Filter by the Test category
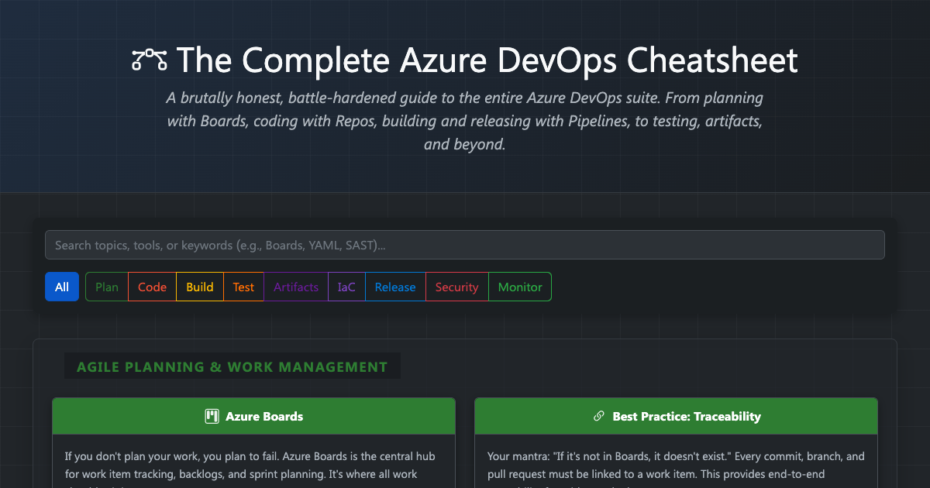This screenshot has width=930, height=488. tap(243, 287)
